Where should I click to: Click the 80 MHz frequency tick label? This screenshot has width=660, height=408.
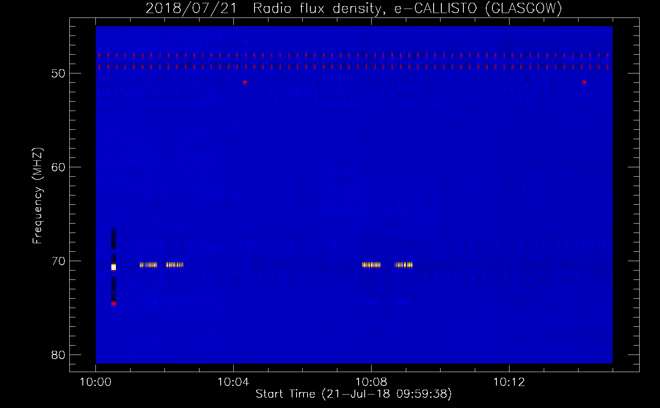[x=58, y=355]
